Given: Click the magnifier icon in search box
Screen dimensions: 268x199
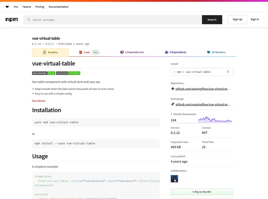Looking at the screenshot, I should click(x=29, y=19).
